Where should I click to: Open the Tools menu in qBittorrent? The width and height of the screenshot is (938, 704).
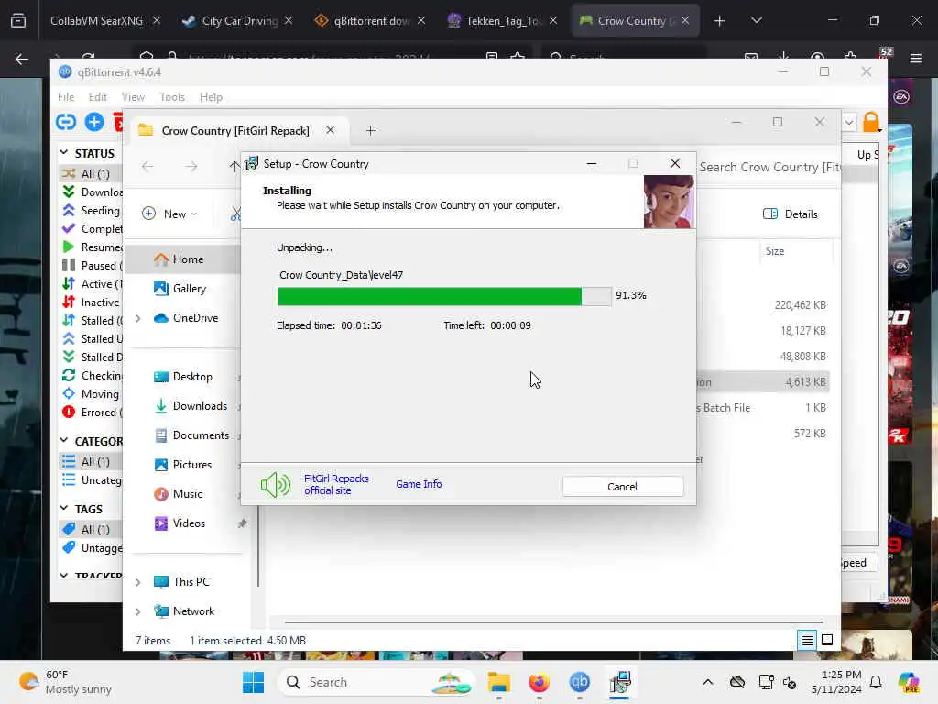171,96
